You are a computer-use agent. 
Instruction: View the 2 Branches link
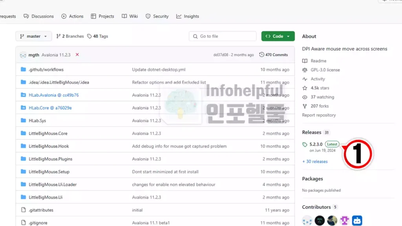pos(70,36)
